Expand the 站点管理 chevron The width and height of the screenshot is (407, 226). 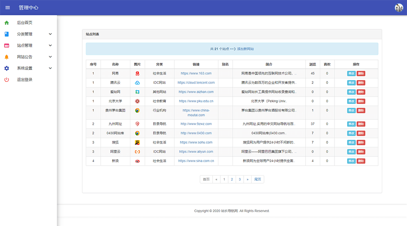[x=51, y=46]
